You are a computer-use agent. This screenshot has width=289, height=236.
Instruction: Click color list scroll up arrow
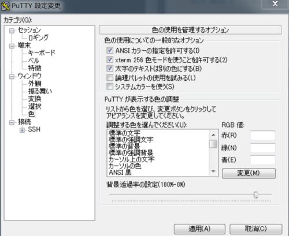213,135
